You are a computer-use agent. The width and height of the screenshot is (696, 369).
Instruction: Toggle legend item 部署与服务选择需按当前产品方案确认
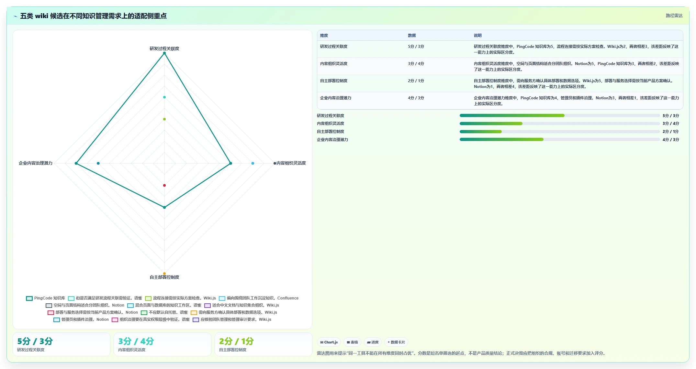pyautogui.click(x=93, y=312)
